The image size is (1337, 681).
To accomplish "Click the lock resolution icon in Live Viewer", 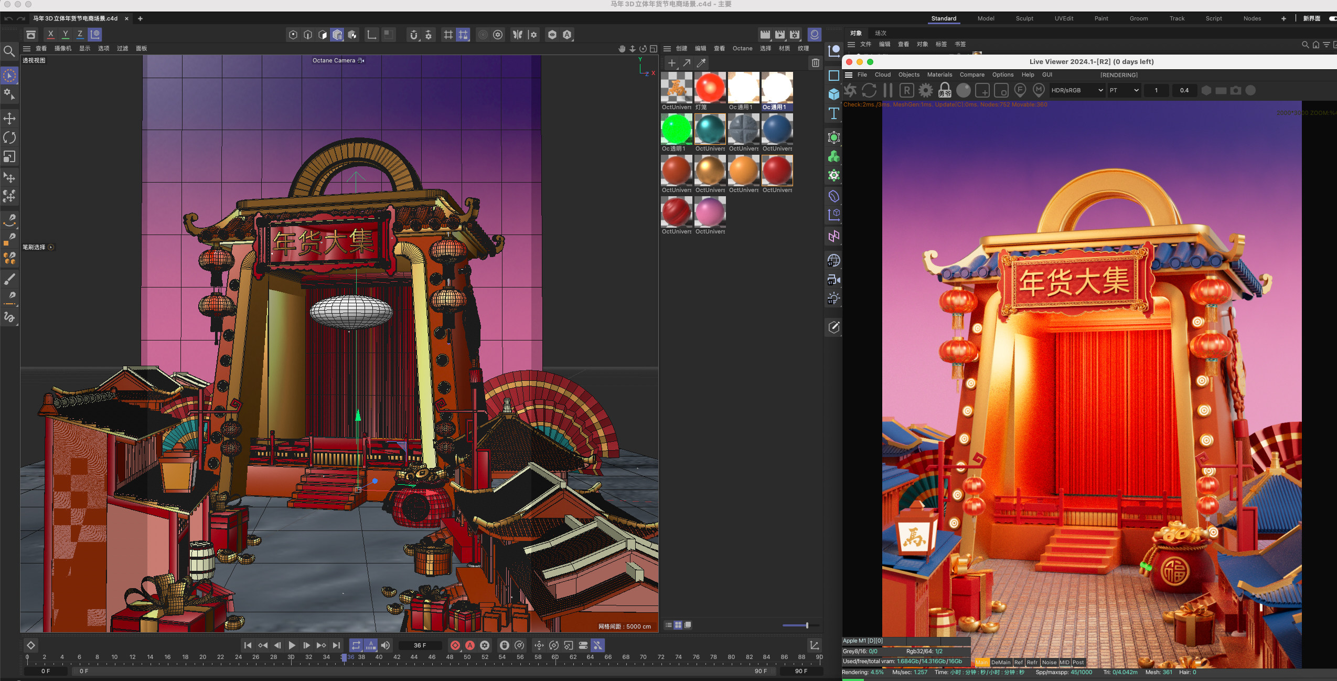I will 945,90.
